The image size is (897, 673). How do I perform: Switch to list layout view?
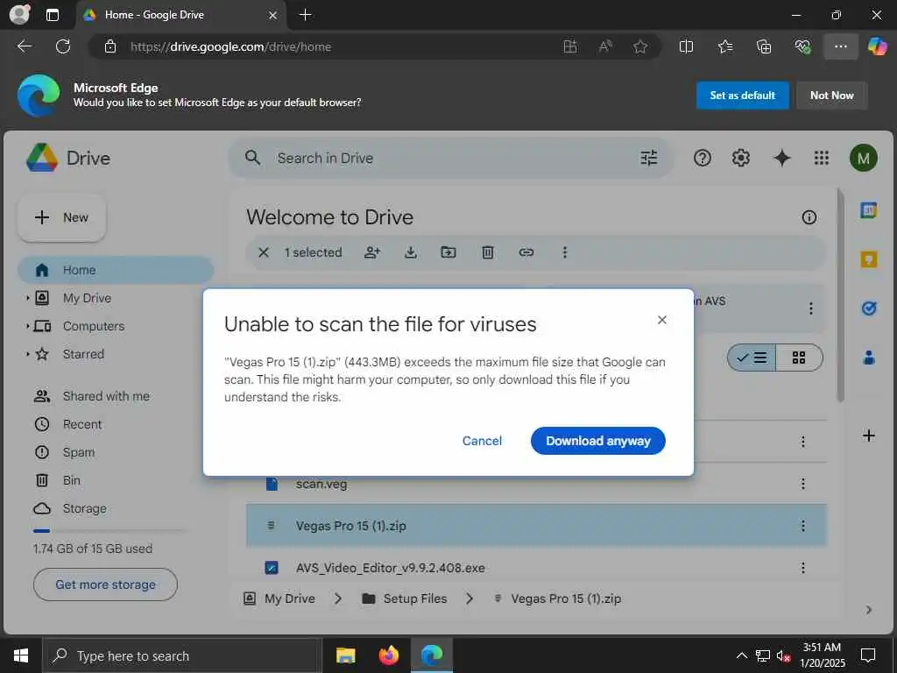tap(752, 358)
